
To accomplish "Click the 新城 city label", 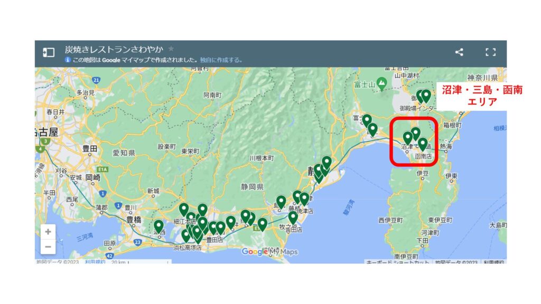I will point(153,191).
